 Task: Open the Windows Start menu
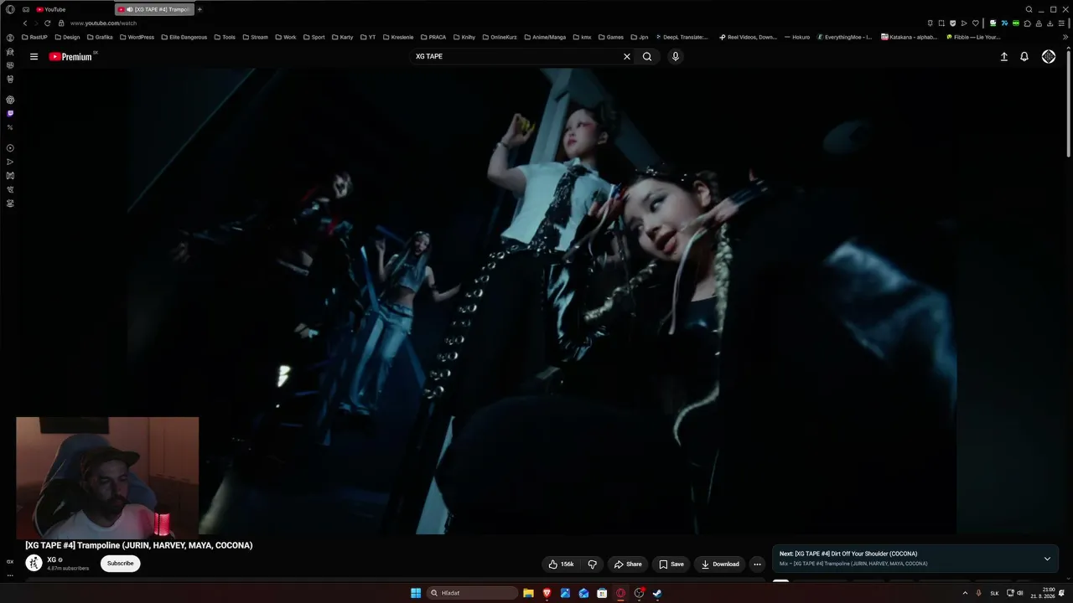416,593
